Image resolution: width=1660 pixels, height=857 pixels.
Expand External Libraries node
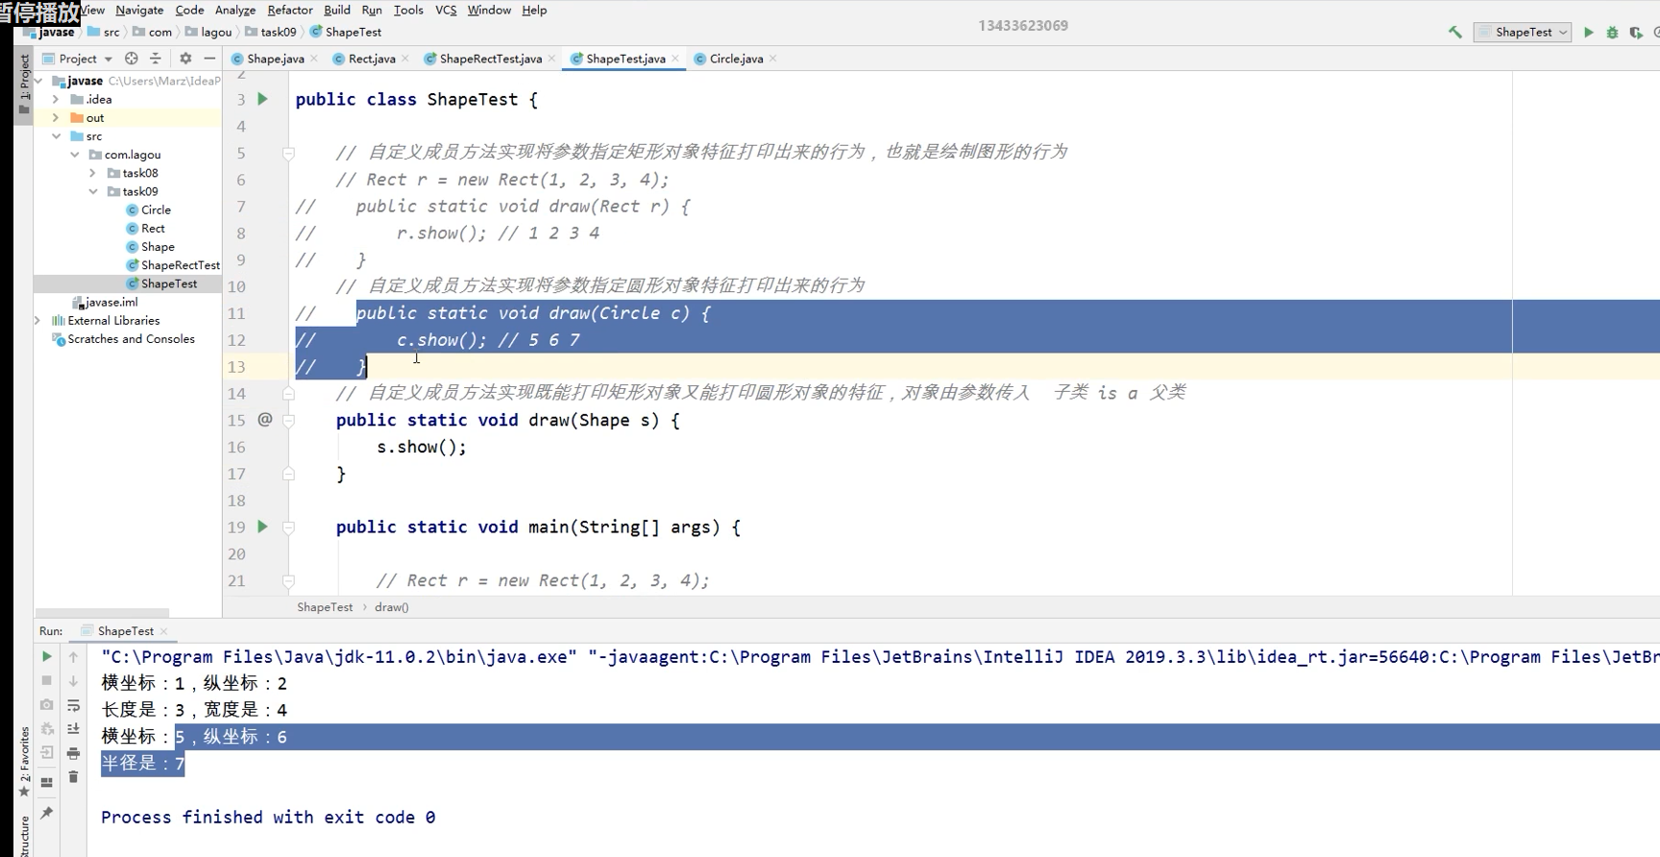click(x=38, y=320)
